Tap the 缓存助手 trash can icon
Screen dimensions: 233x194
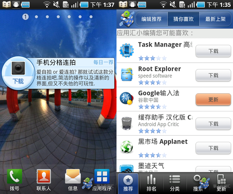coord(127,123)
